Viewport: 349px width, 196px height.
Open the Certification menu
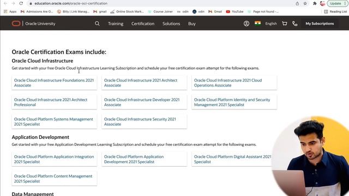click(143, 23)
